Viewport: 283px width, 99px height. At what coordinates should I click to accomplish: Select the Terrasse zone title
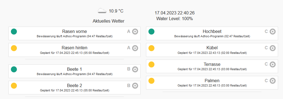pyautogui.click(x=212, y=64)
